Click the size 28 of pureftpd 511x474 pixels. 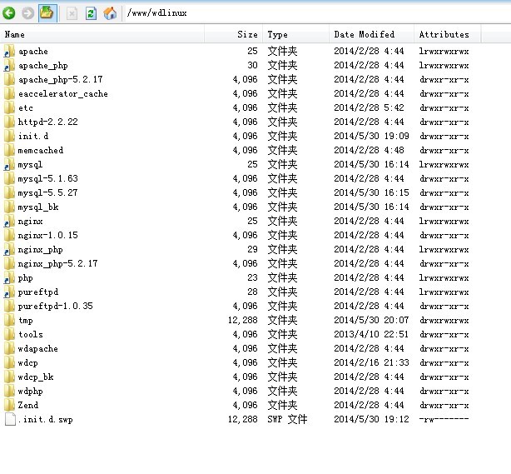coord(252,292)
